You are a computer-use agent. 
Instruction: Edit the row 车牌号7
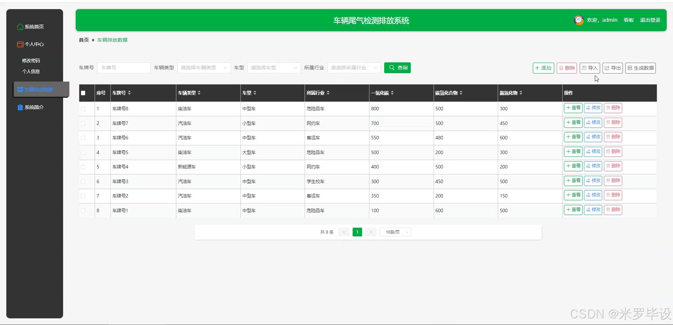click(x=593, y=123)
